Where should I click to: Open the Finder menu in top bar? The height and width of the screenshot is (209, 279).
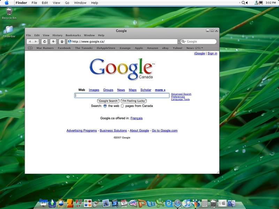tap(21, 3)
